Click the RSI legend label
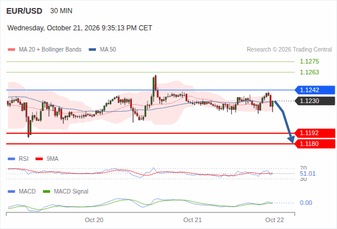This screenshot has height=229, width=337. point(23,159)
